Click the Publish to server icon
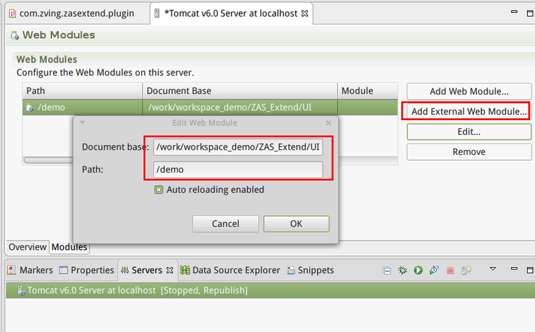Image resolution: width=535 pixels, height=332 pixels. 466,271
